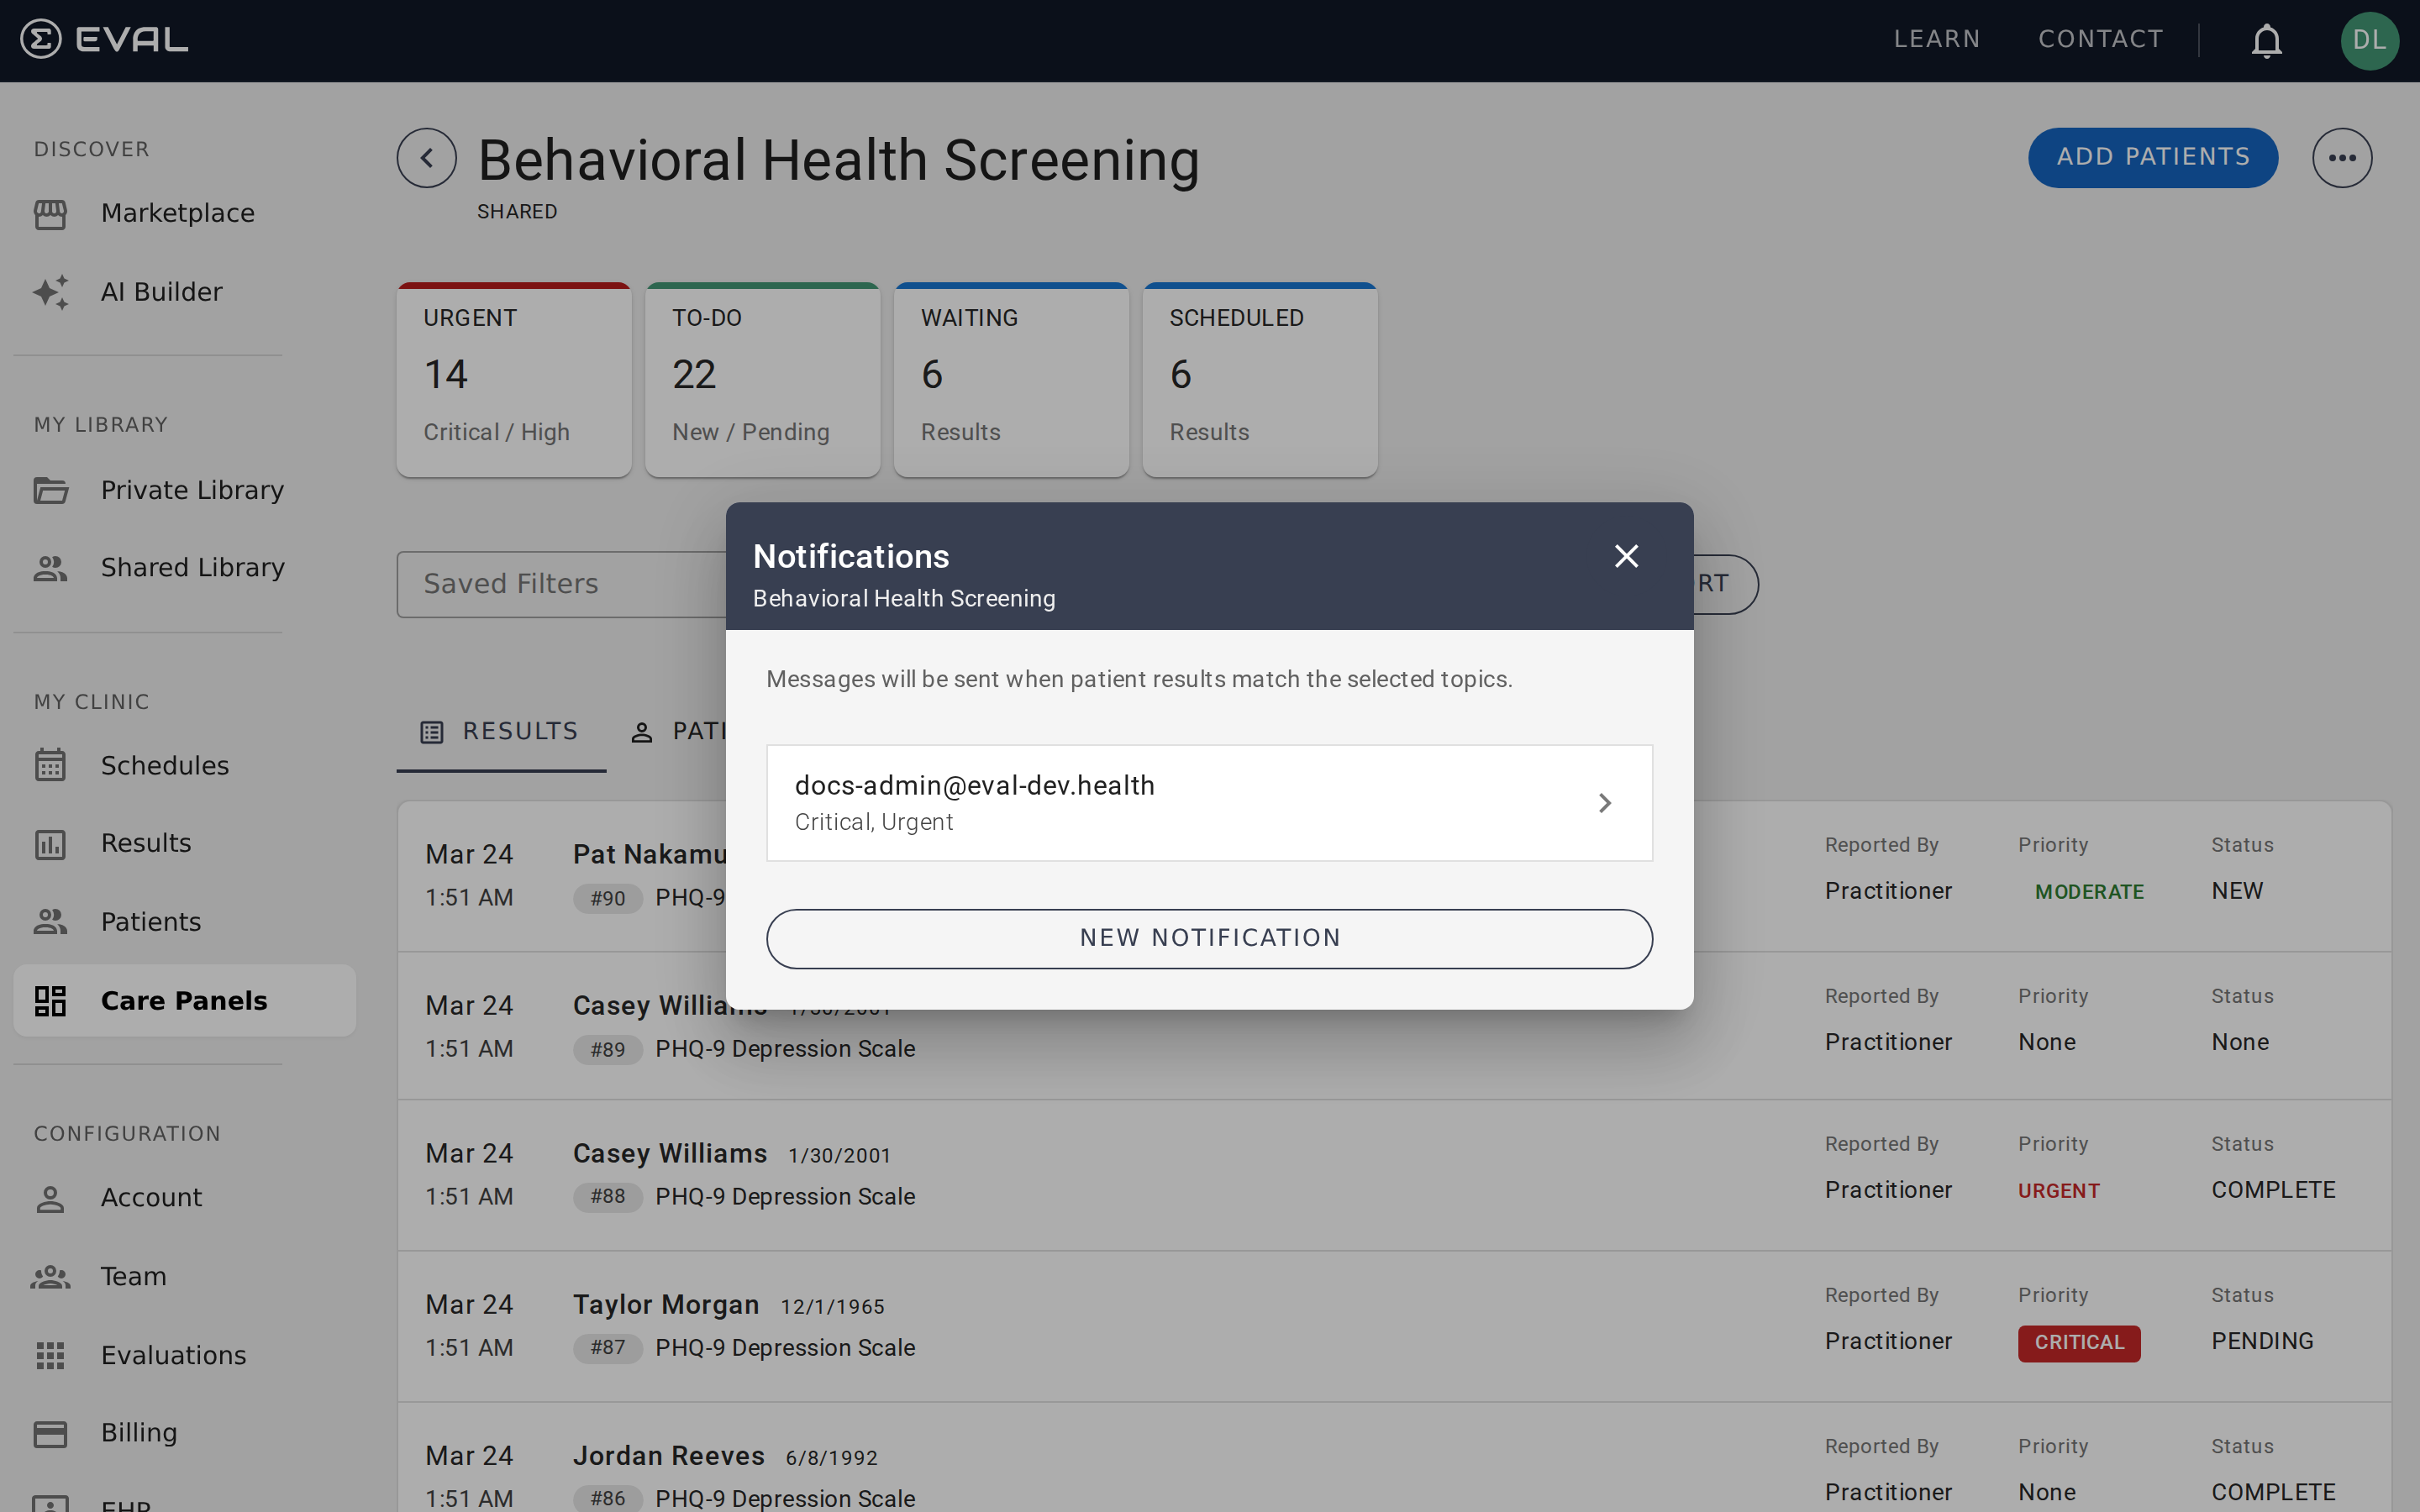The width and height of the screenshot is (2420, 1512).
Task: Click the back arrow next to Behavioral Health Screening
Action: (426, 157)
